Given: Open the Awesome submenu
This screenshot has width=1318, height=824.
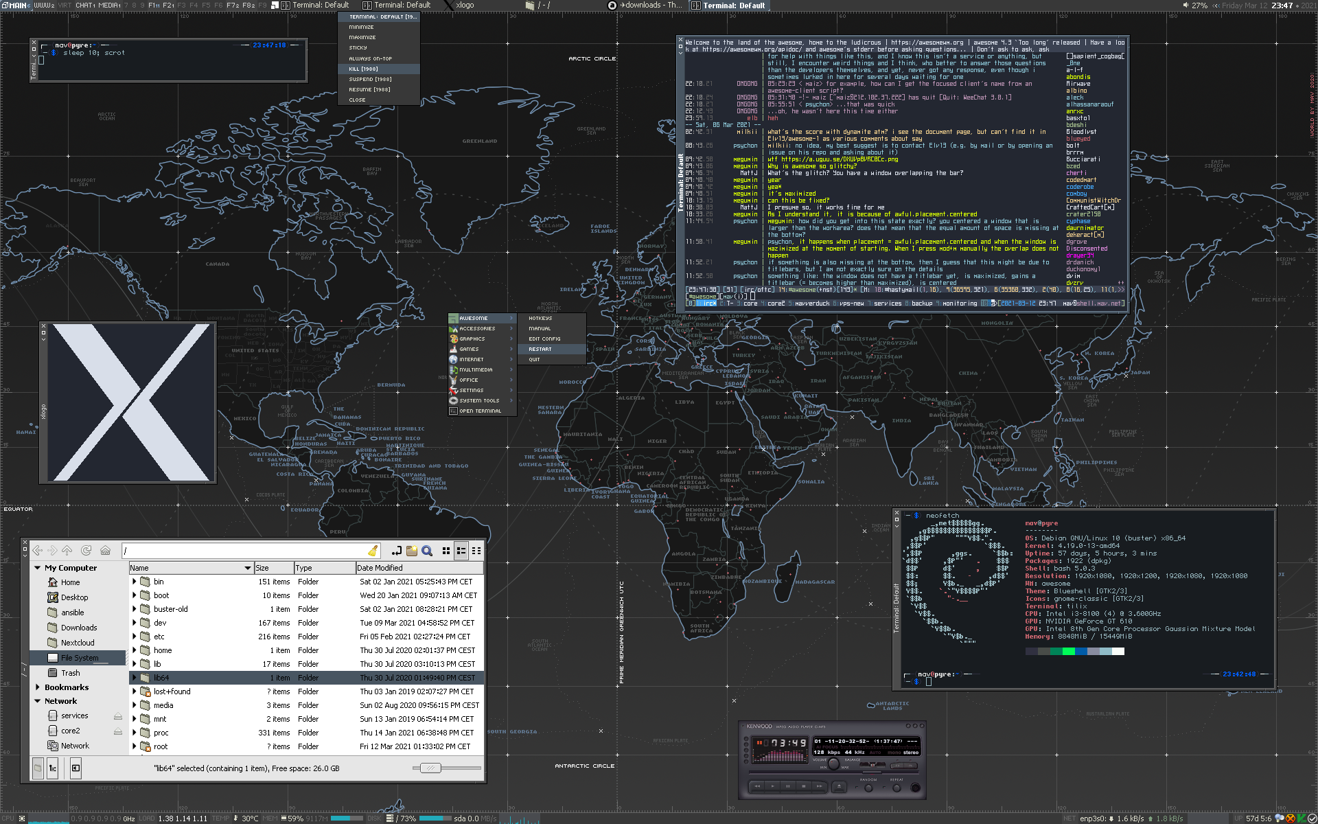Looking at the screenshot, I should click(482, 319).
